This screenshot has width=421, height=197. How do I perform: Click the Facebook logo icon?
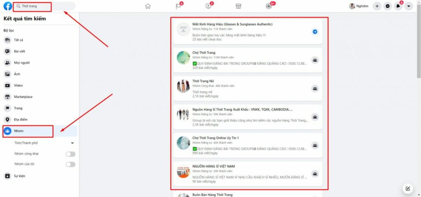(x=7, y=6)
